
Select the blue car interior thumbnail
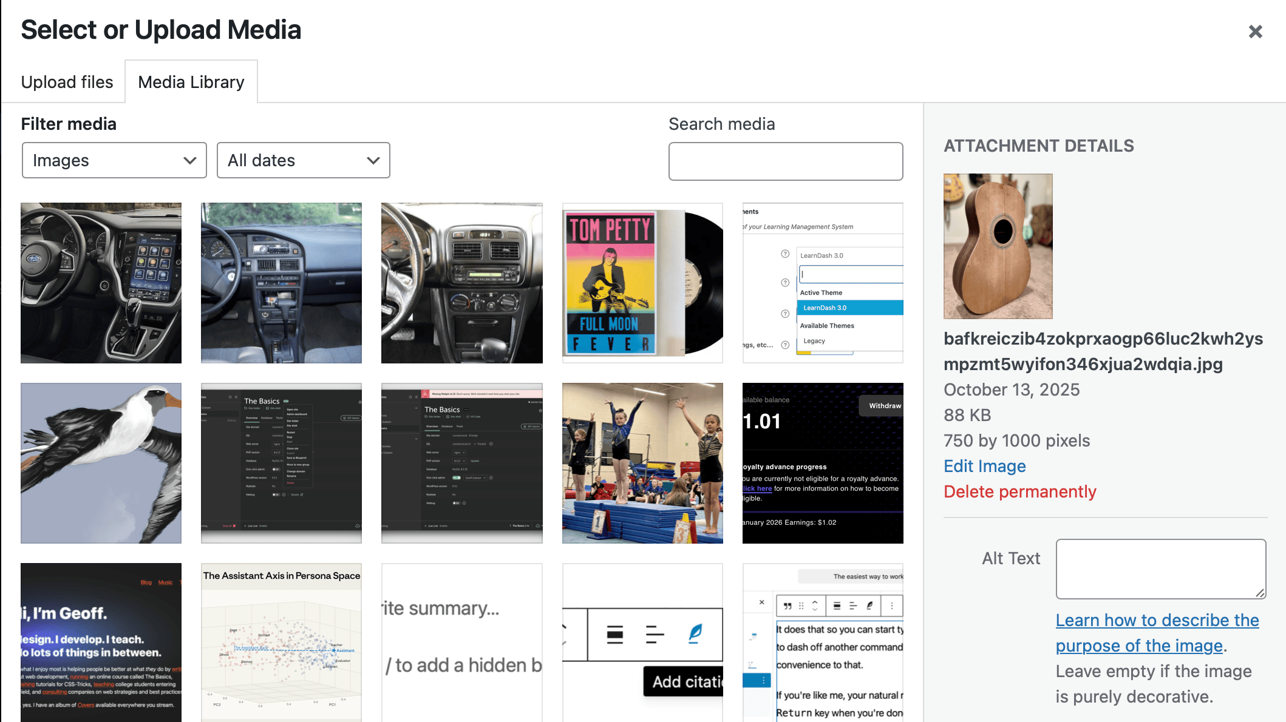[281, 283]
